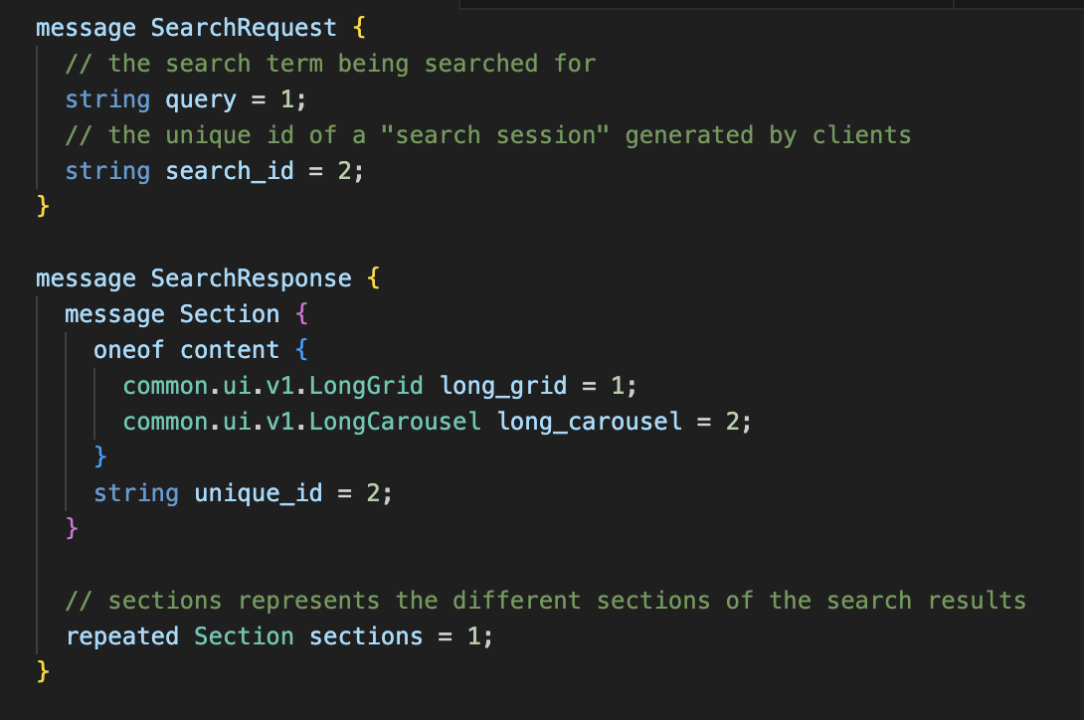Click the string type before search_id

[x=107, y=171]
